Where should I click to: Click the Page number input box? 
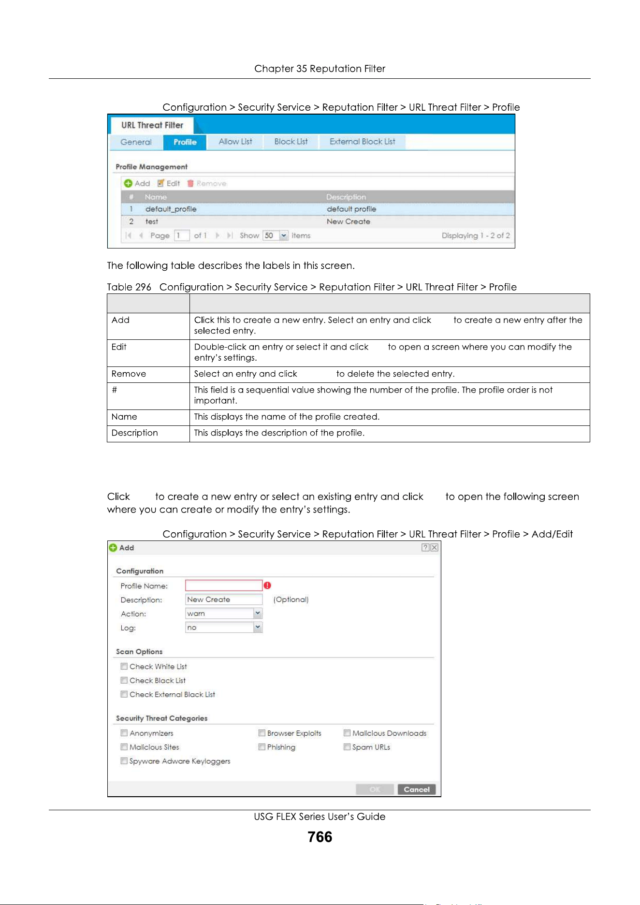182,235
